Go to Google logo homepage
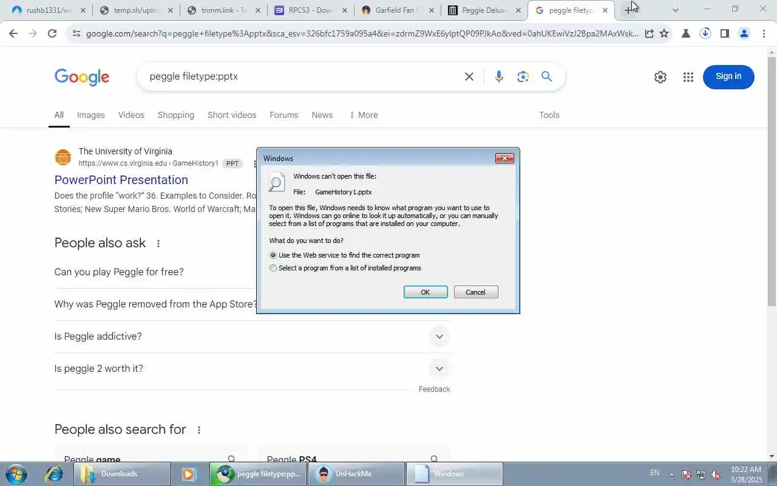The width and height of the screenshot is (777, 486). point(82,77)
